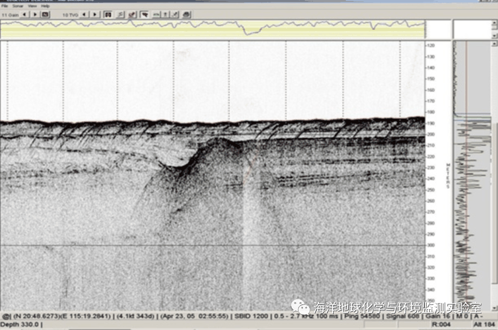Image resolution: width=498 pixels, height=330 pixels.
Task: Open the Help menu
Action: click(x=45, y=6)
